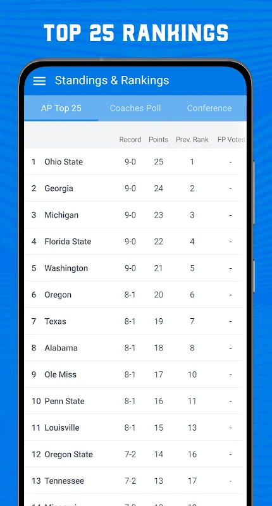Open the Ole Miss row
Screen dimensions: 272x506
coord(135,374)
